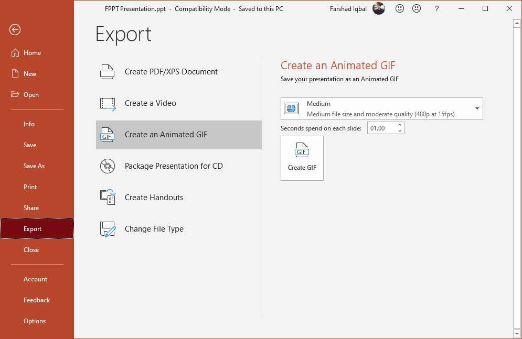Viewport: 522px width, 339px height.
Task: Click the Create Handouts icon
Action: (108, 198)
